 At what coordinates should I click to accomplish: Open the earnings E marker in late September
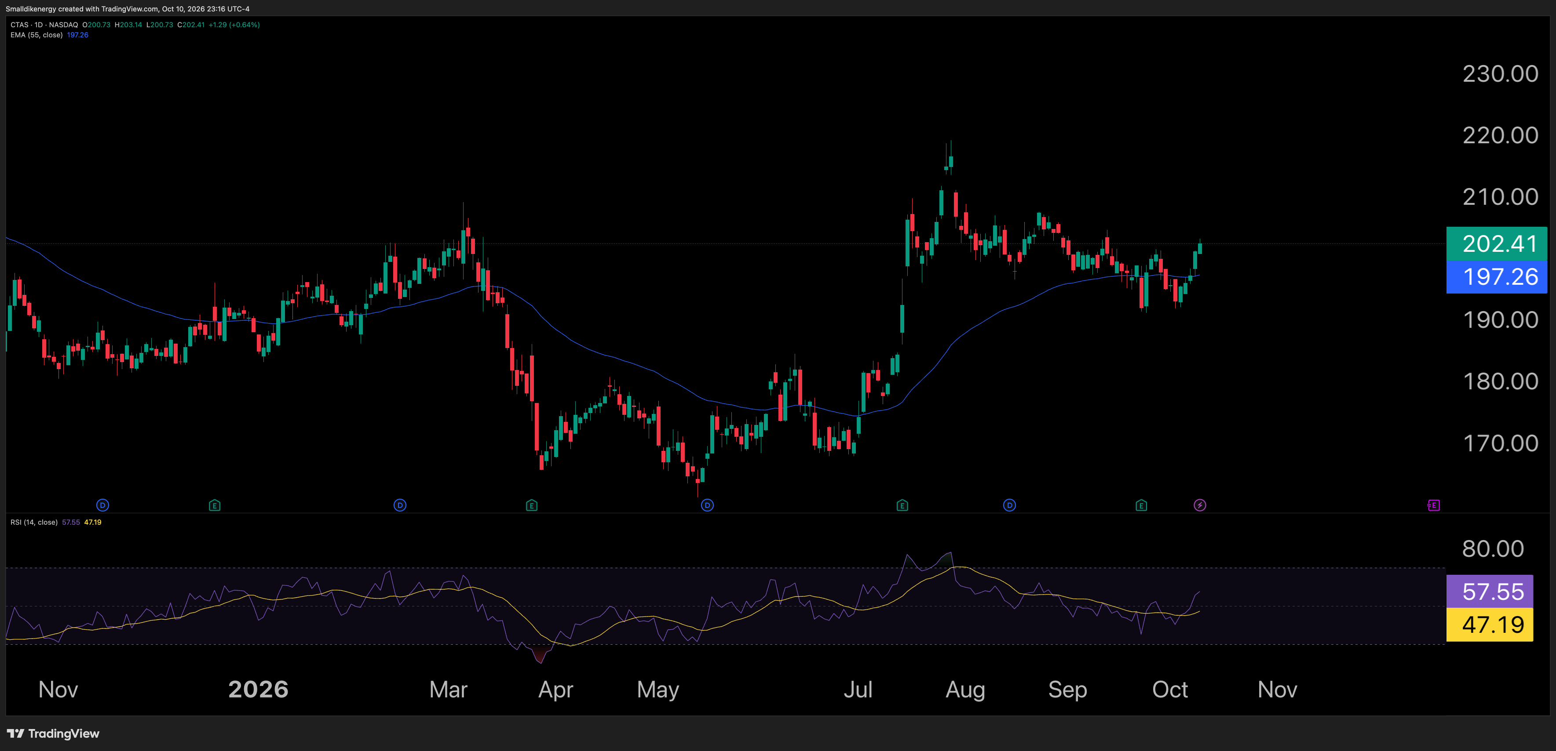1141,505
